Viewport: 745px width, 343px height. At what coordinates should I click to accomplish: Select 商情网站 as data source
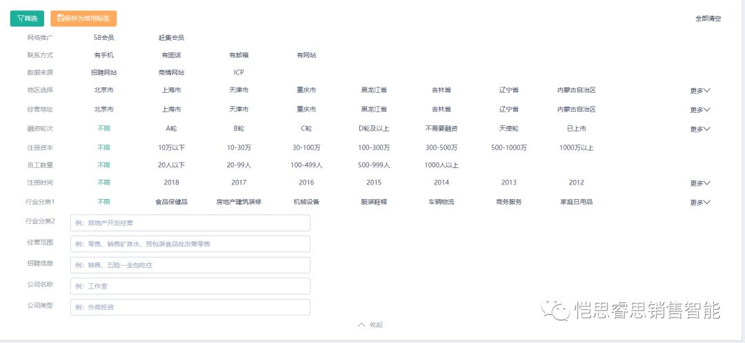[172, 72]
